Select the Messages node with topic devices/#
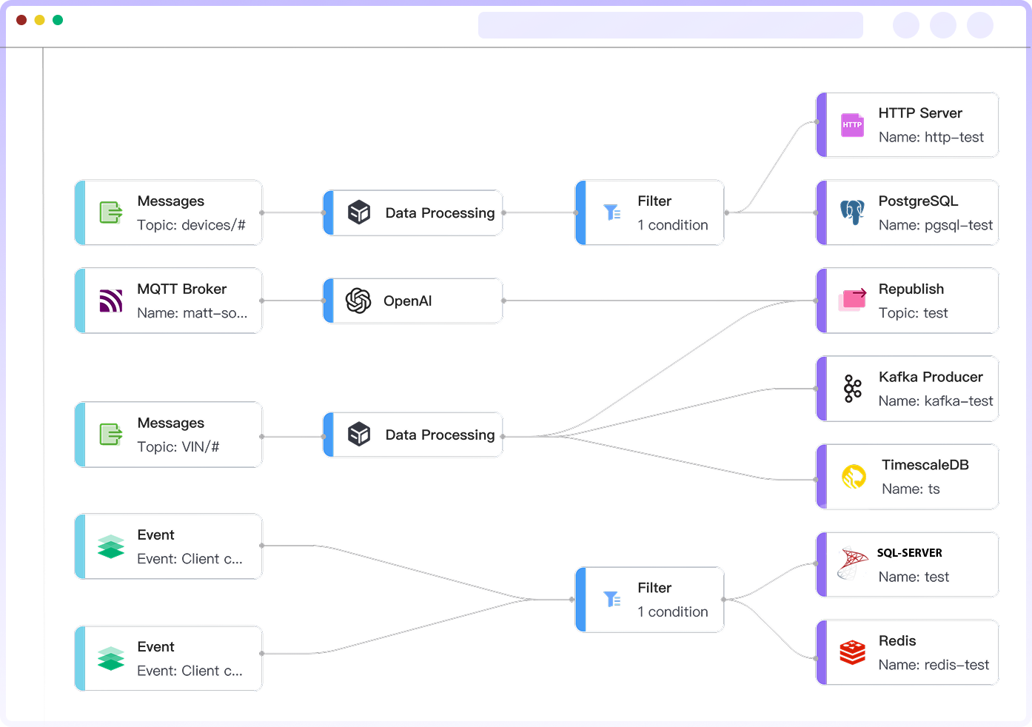The height and width of the screenshot is (727, 1032). point(169,212)
